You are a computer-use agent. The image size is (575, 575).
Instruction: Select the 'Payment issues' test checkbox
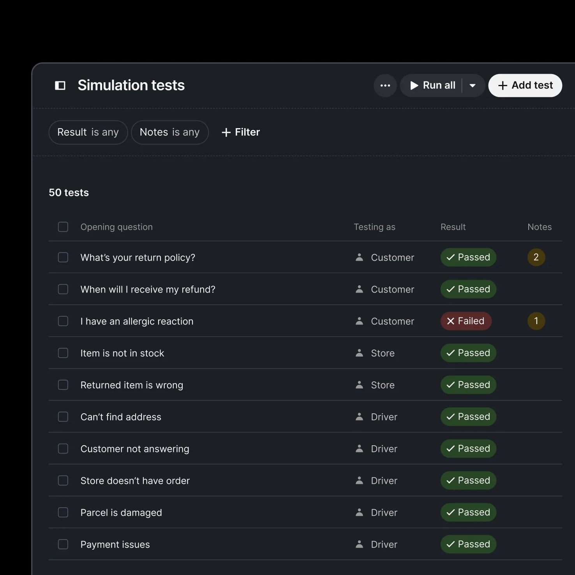pyautogui.click(x=63, y=544)
